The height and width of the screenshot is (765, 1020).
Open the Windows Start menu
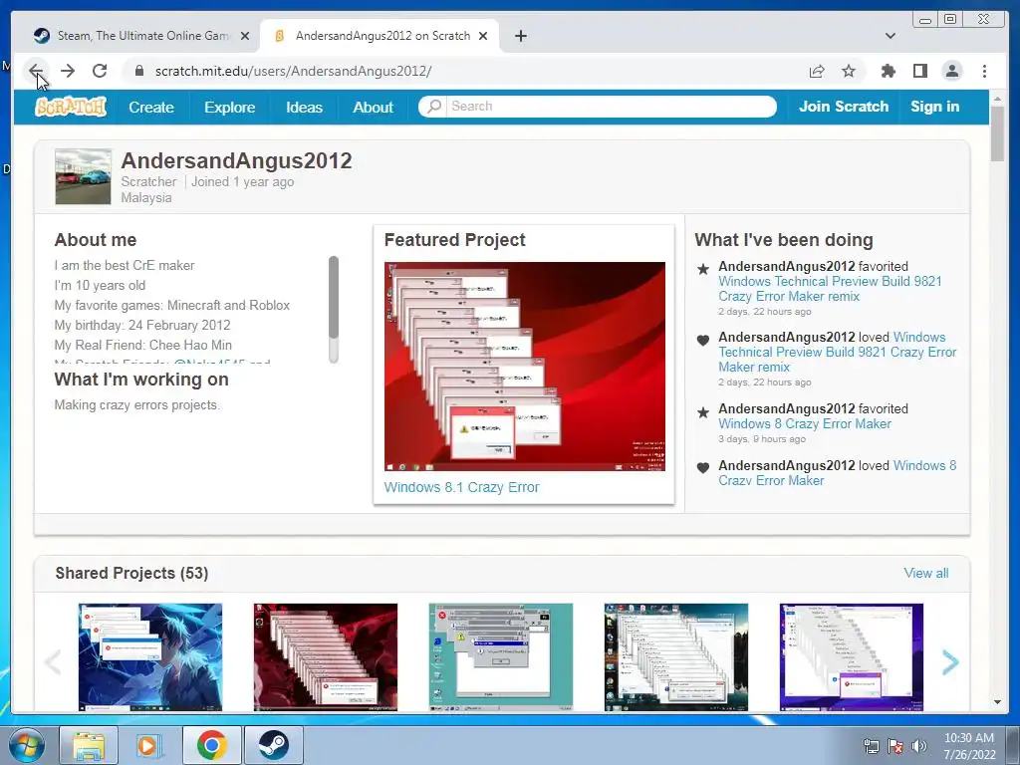(27, 745)
